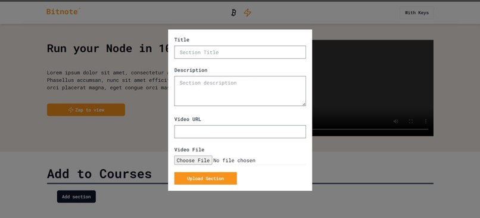Grab the description textarea resize handle

click(304, 104)
